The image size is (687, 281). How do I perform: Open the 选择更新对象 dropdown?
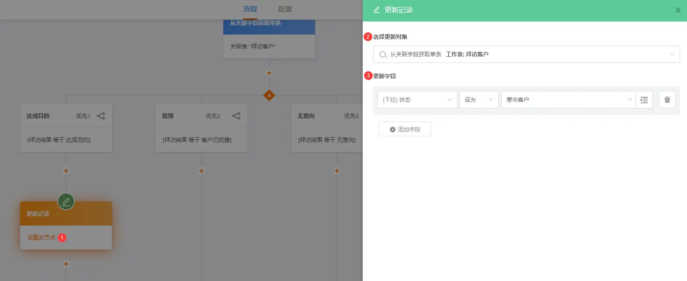click(x=526, y=54)
